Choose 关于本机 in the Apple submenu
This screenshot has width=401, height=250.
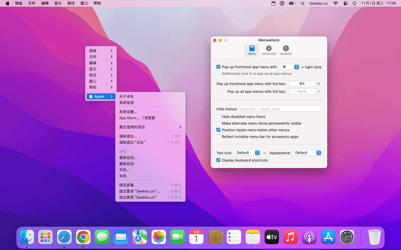tap(127, 96)
